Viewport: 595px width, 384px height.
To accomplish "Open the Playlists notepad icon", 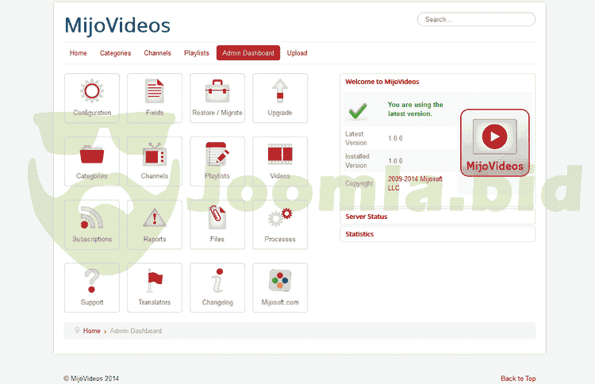I will point(217,156).
